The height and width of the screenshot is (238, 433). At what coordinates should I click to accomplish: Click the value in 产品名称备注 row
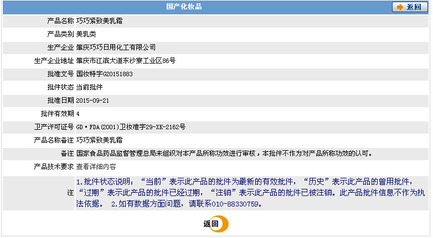point(99,140)
